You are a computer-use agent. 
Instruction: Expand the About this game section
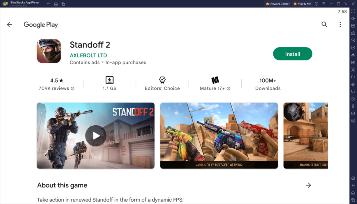(308, 185)
